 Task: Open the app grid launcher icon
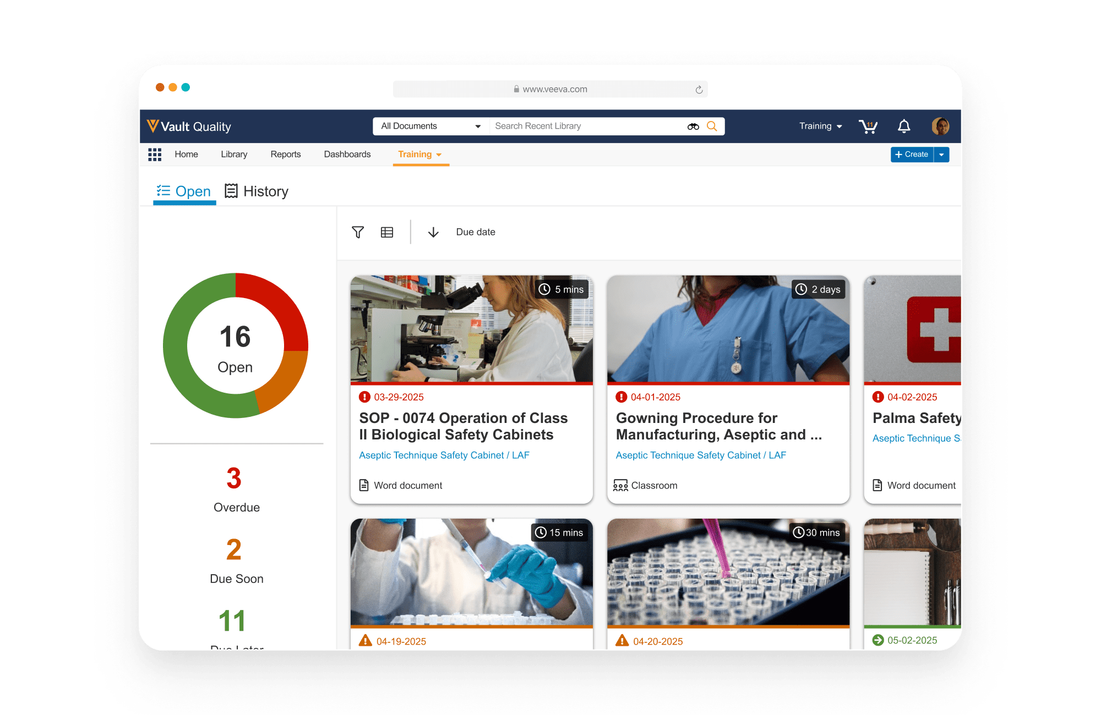pos(155,155)
